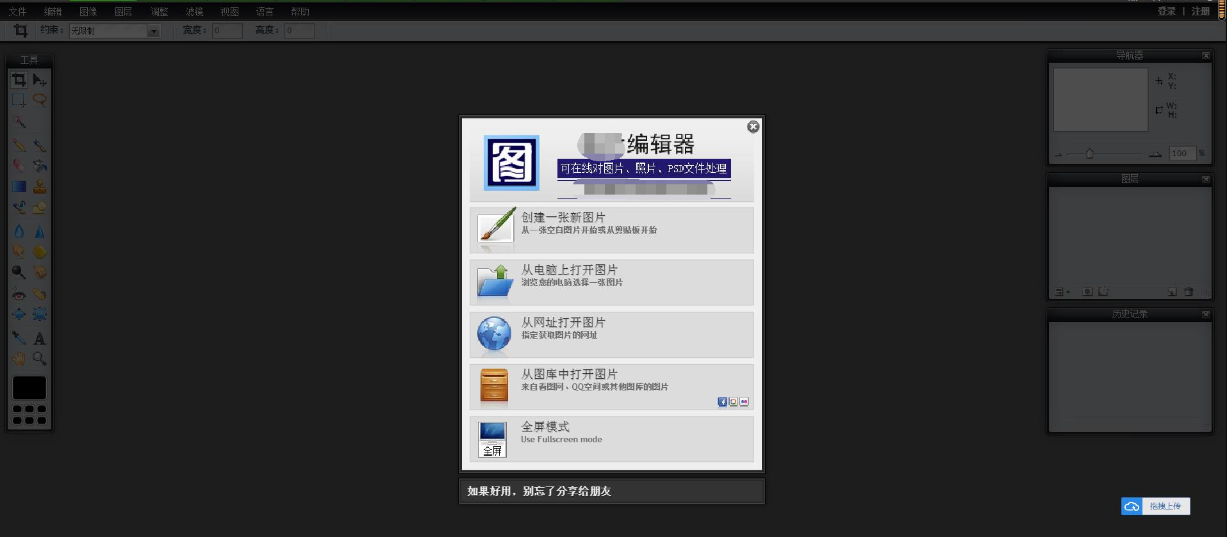
Task: Click the Facebook library icon
Action: [x=722, y=402]
